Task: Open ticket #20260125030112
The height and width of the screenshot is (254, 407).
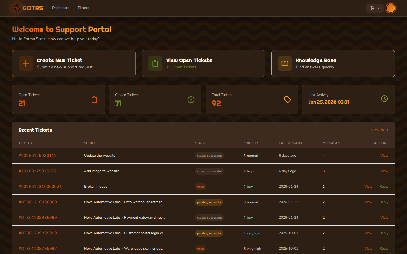Action: pos(37,155)
